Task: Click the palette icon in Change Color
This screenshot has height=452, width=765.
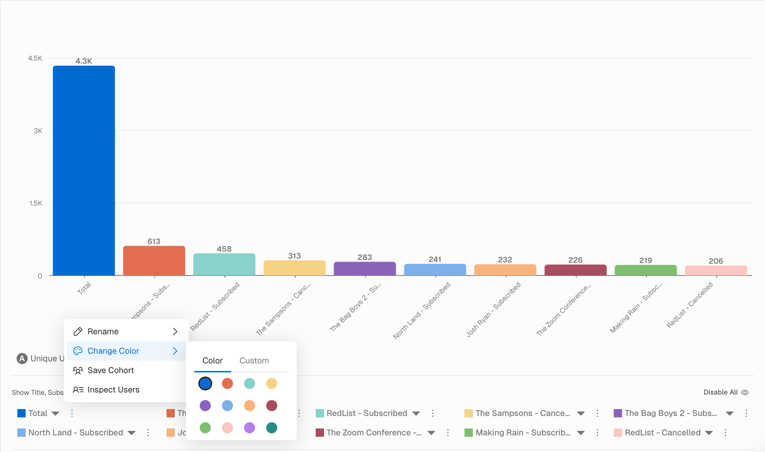Action: click(x=78, y=351)
